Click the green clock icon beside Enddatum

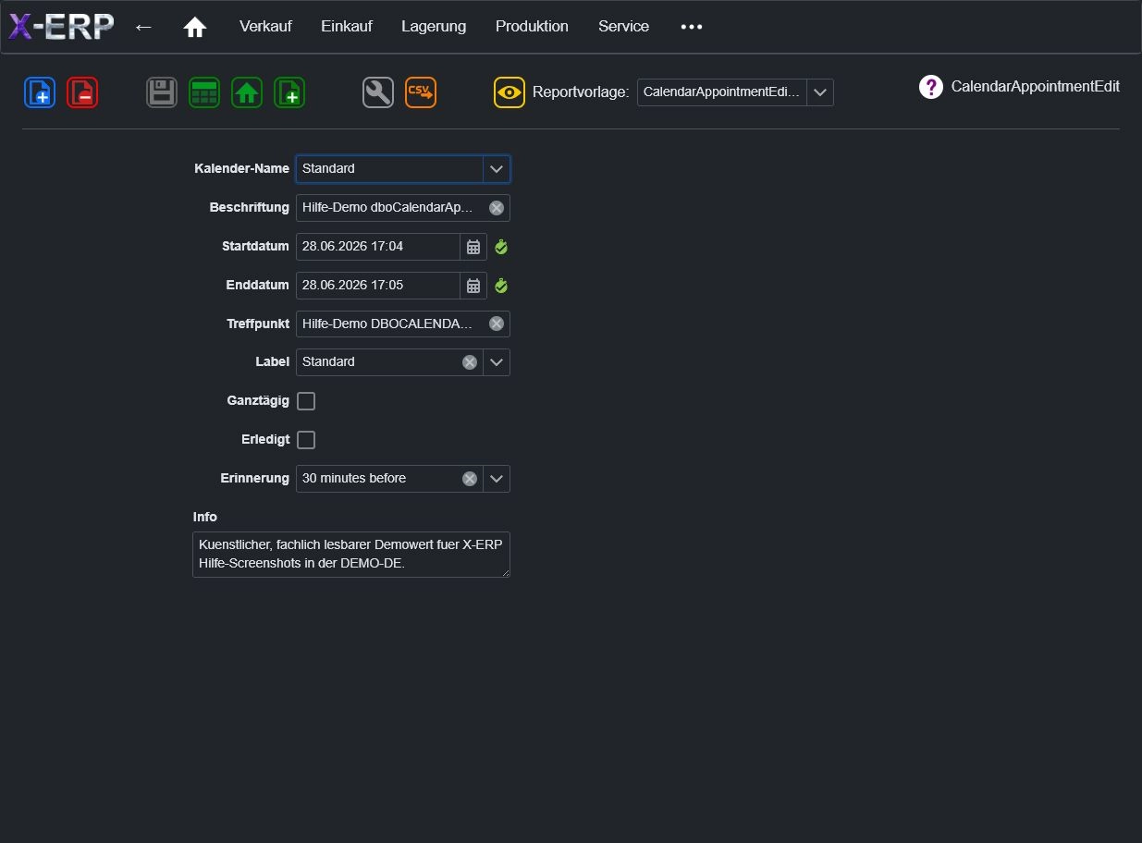tap(501, 286)
